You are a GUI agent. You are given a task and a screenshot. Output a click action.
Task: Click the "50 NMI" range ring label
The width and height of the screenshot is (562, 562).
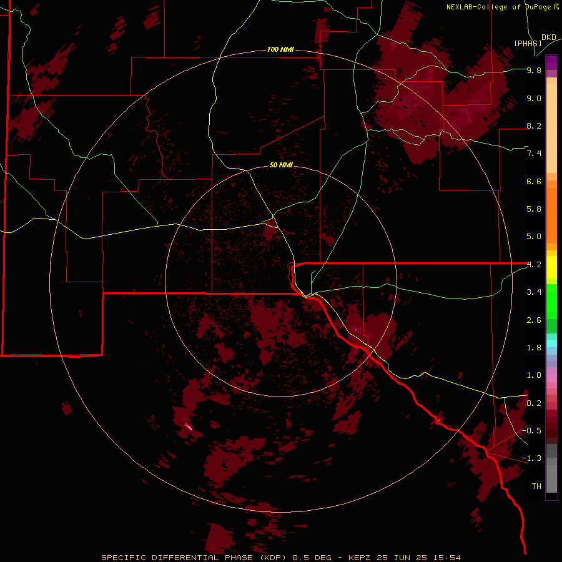click(x=281, y=165)
